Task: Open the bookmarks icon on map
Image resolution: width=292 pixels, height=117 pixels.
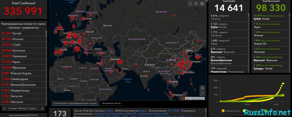Action: (x=190, y=3)
